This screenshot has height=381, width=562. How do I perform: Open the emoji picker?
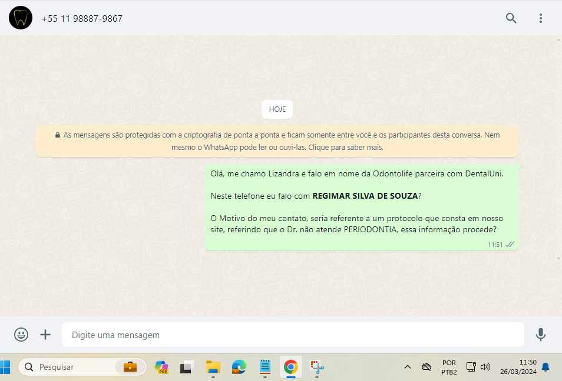21,335
